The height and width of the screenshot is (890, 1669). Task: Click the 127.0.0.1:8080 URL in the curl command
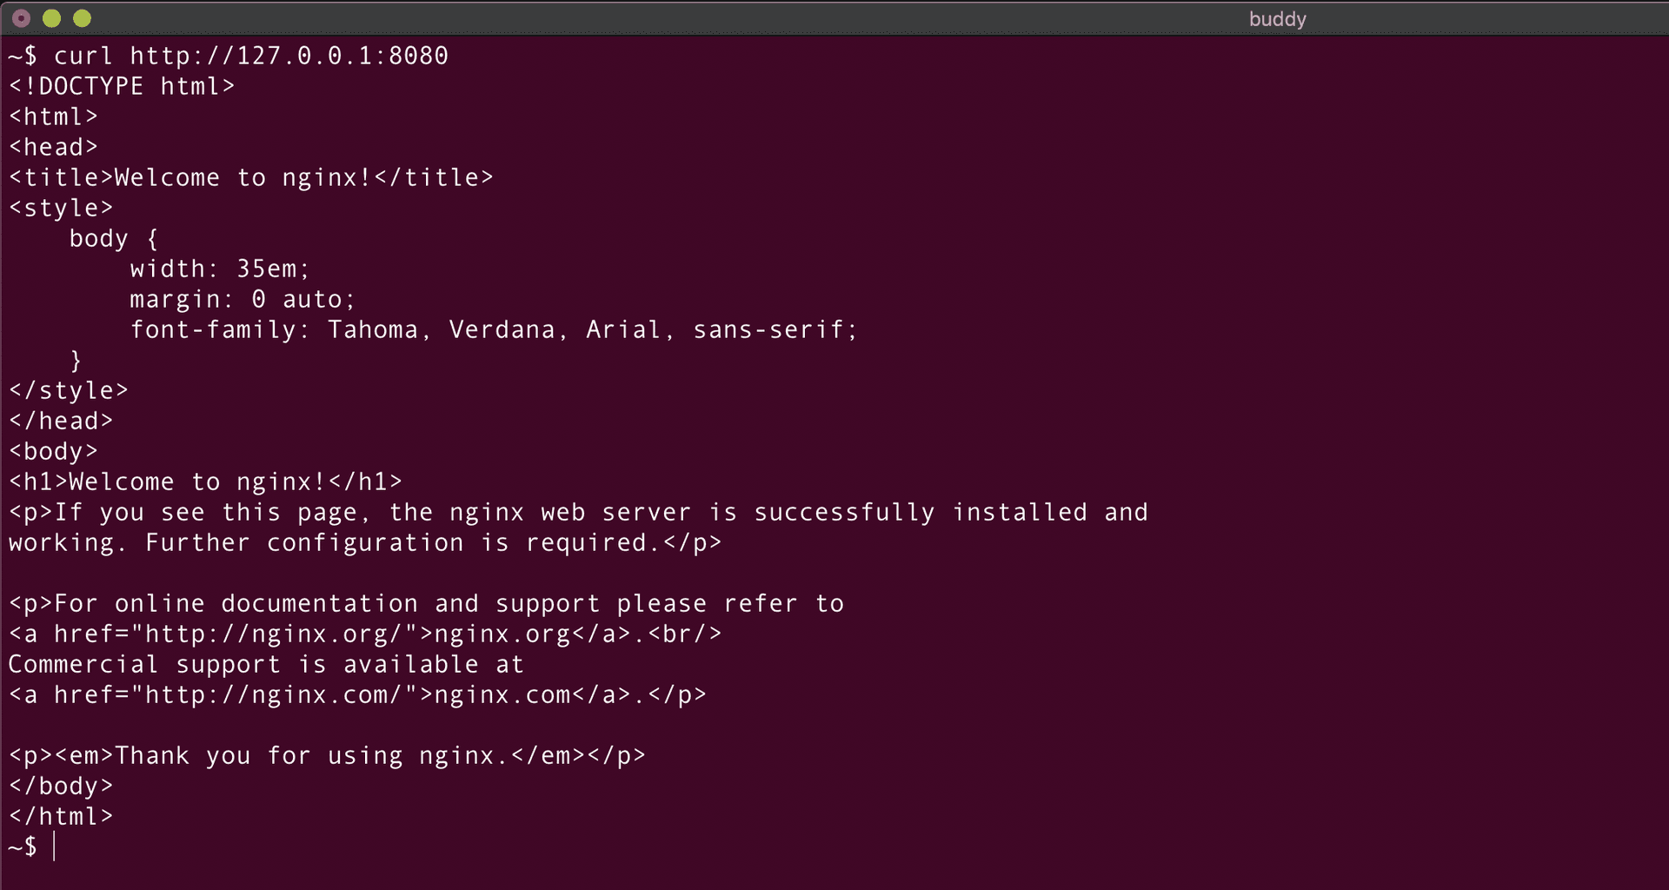coord(289,56)
